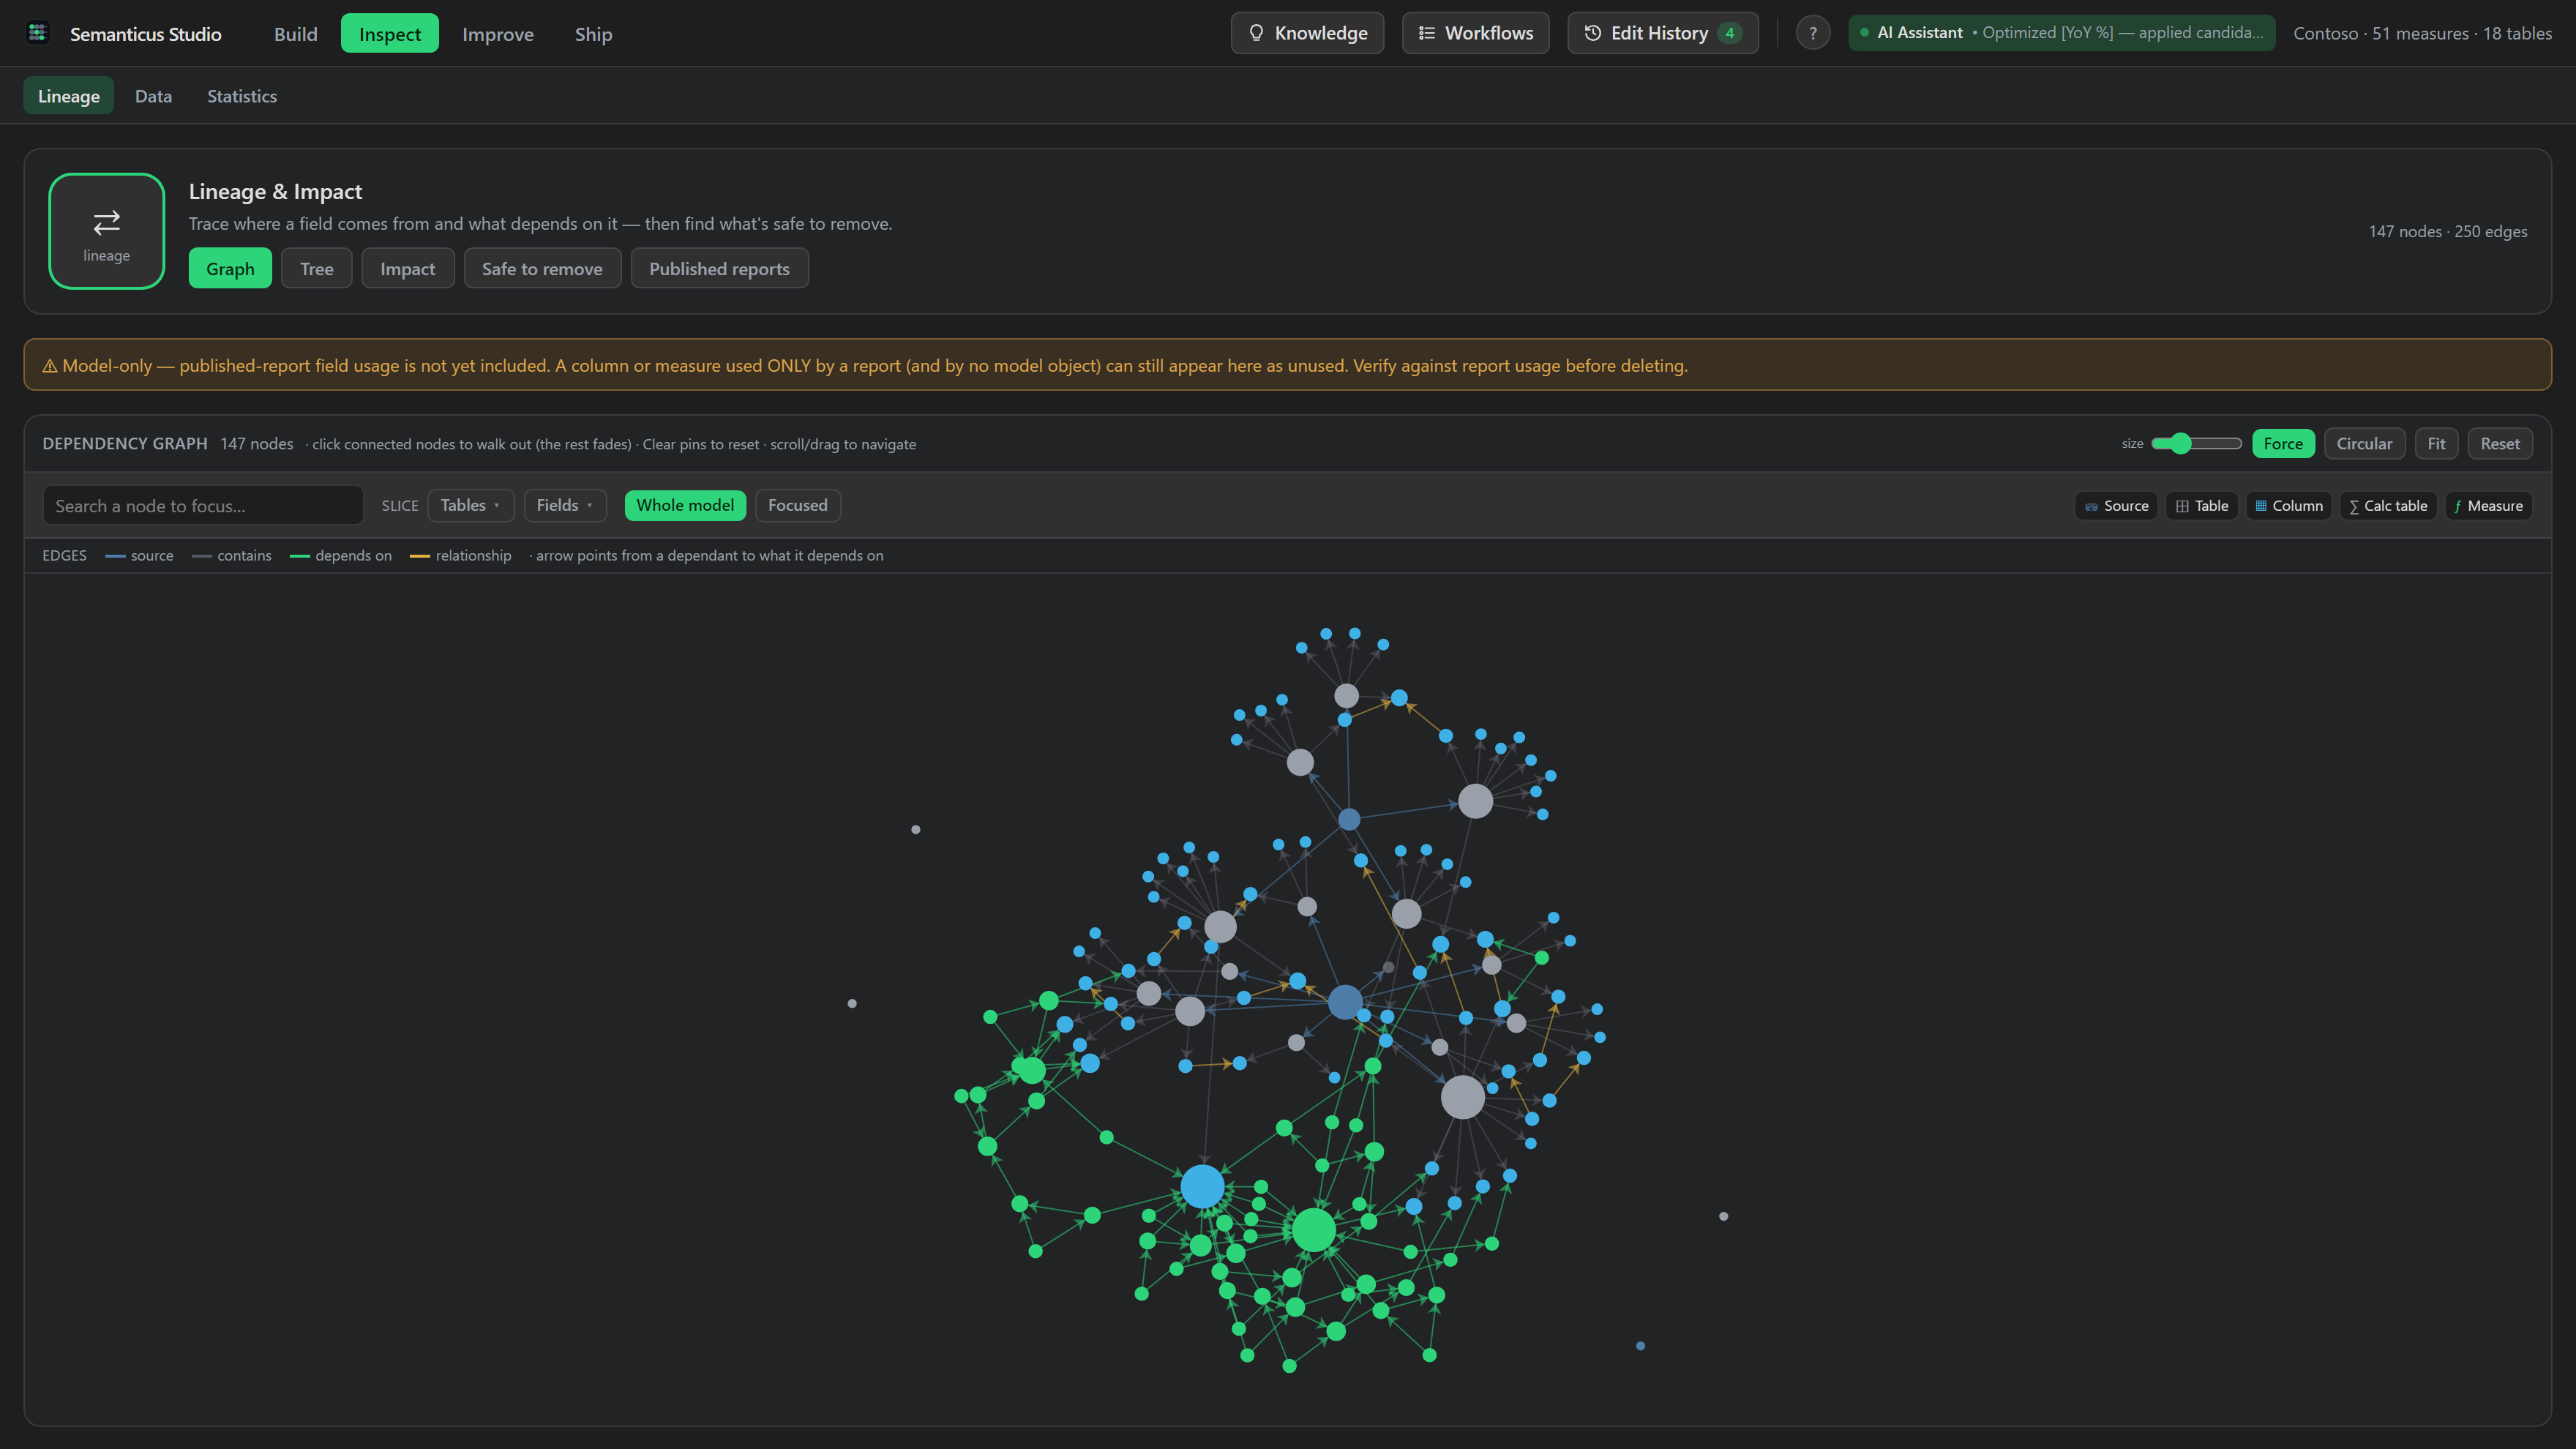Viewport: 2576px width, 1449px height.
Task: Open Published reports view
Action: 719,268
